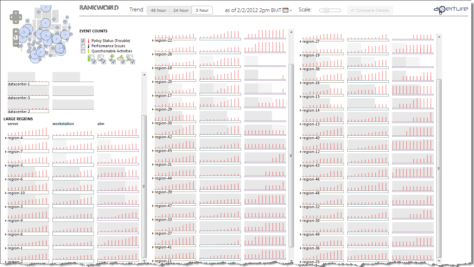This screenshot has width=474, height=267.
Task: Select datacenter-3 label
Action: coord(19,98)
